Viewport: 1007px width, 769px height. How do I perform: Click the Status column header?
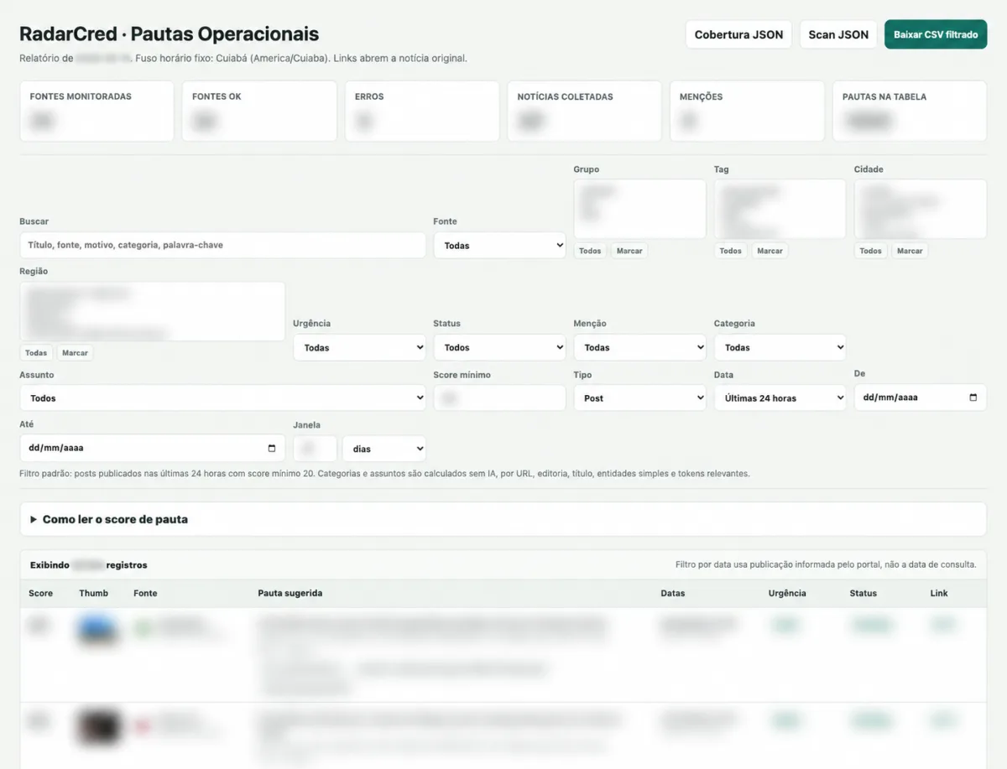(x=863, y=593)
